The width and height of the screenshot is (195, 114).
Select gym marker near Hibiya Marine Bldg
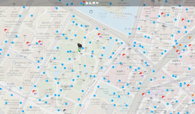124,55
